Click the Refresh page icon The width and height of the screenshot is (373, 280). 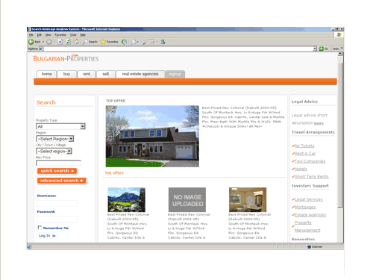[x=68, y=42]
